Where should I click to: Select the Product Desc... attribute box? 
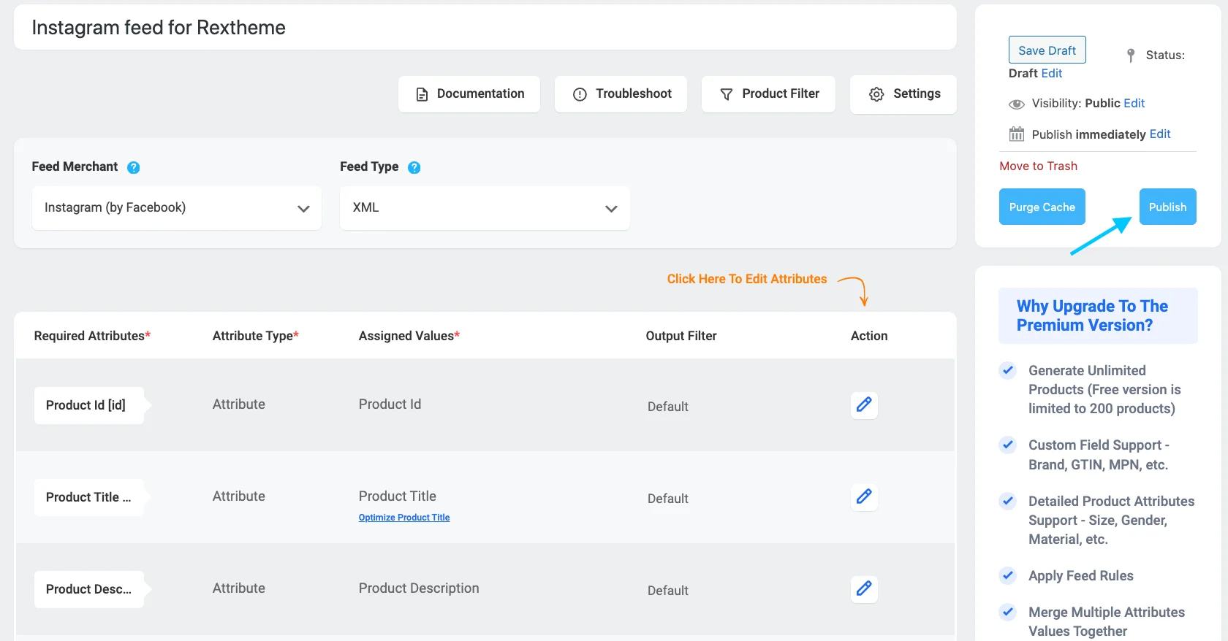[x=88, y=589]
